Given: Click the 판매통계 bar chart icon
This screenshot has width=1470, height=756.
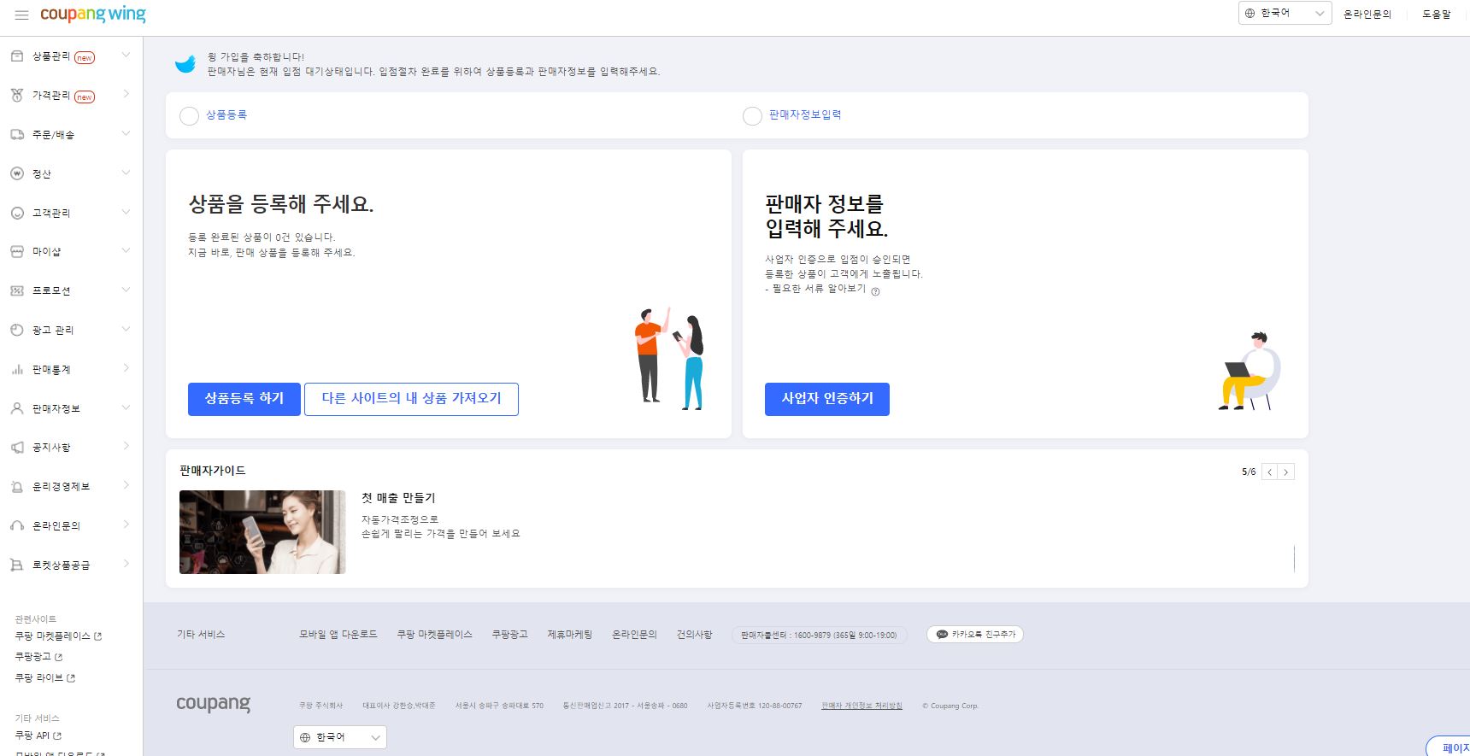Looking at the screenshot, I should (17, 369).
